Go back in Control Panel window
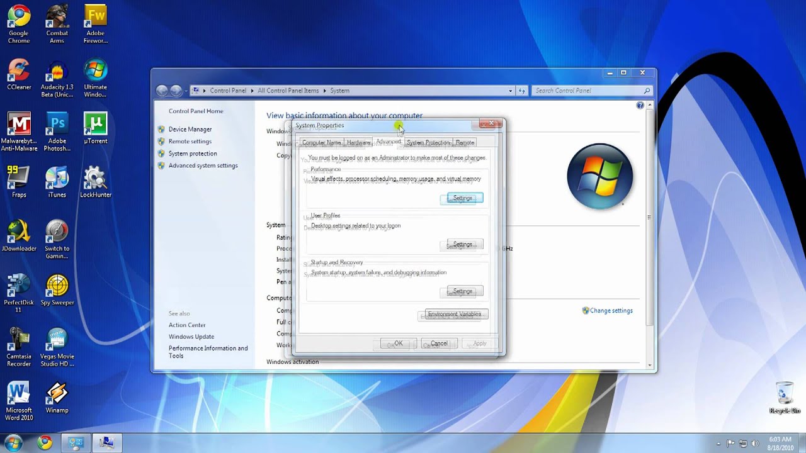The height and width of the screenshot is (453, 806). coord(162,91)
